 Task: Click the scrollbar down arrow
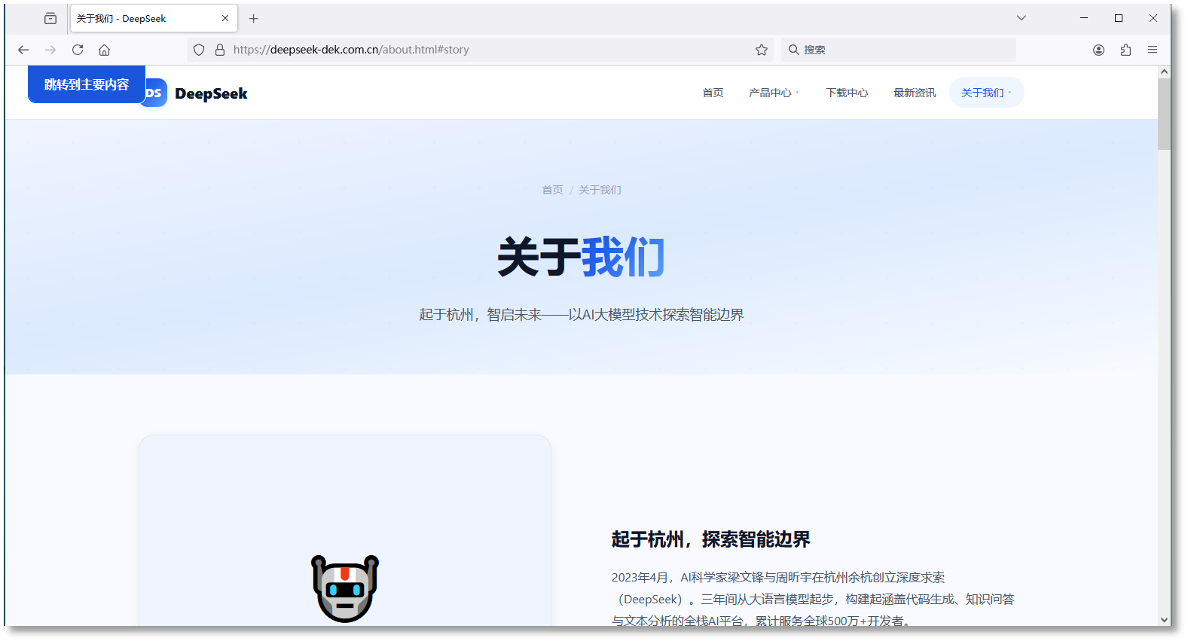(1165, 620)
